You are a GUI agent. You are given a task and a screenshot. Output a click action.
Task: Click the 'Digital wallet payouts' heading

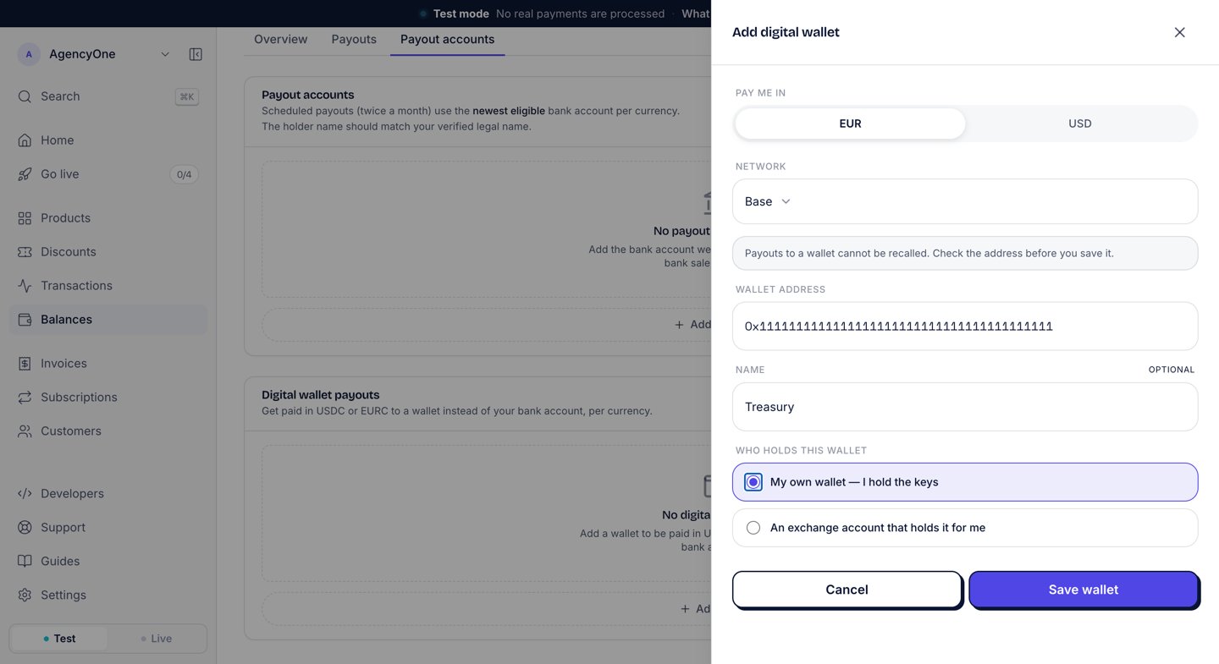pos(320,395)
